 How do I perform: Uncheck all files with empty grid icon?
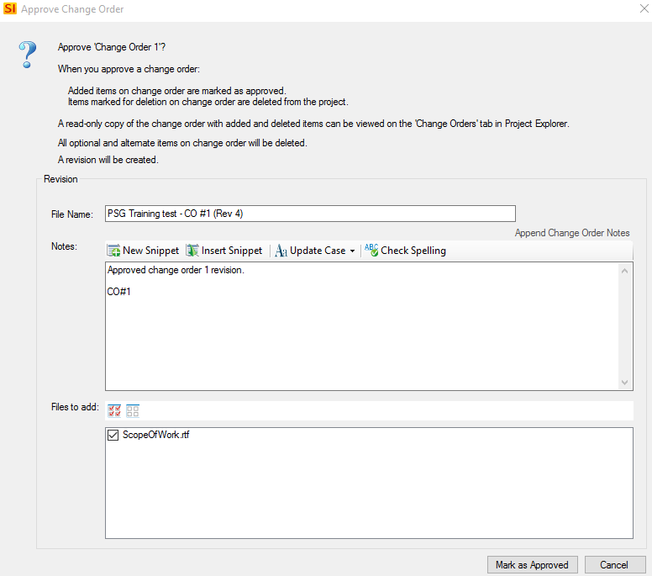[133, 411]
